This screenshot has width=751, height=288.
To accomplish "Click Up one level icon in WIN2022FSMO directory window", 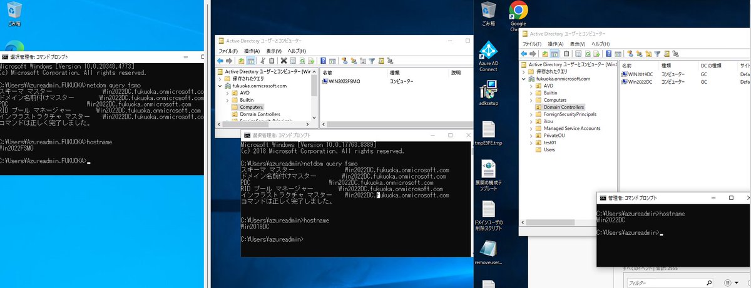I will click(x=242, y=61).
